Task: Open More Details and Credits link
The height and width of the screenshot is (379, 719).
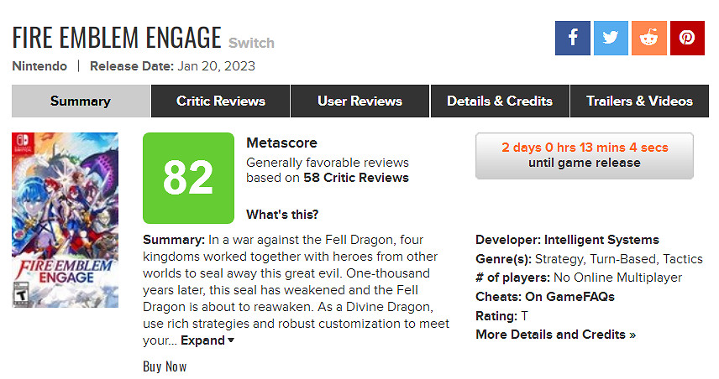Action: click(x=555, y=335)
